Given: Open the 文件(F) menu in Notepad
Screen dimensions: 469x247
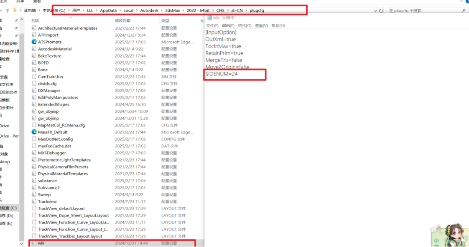Looking at the screenshot, I should (212, 26).
